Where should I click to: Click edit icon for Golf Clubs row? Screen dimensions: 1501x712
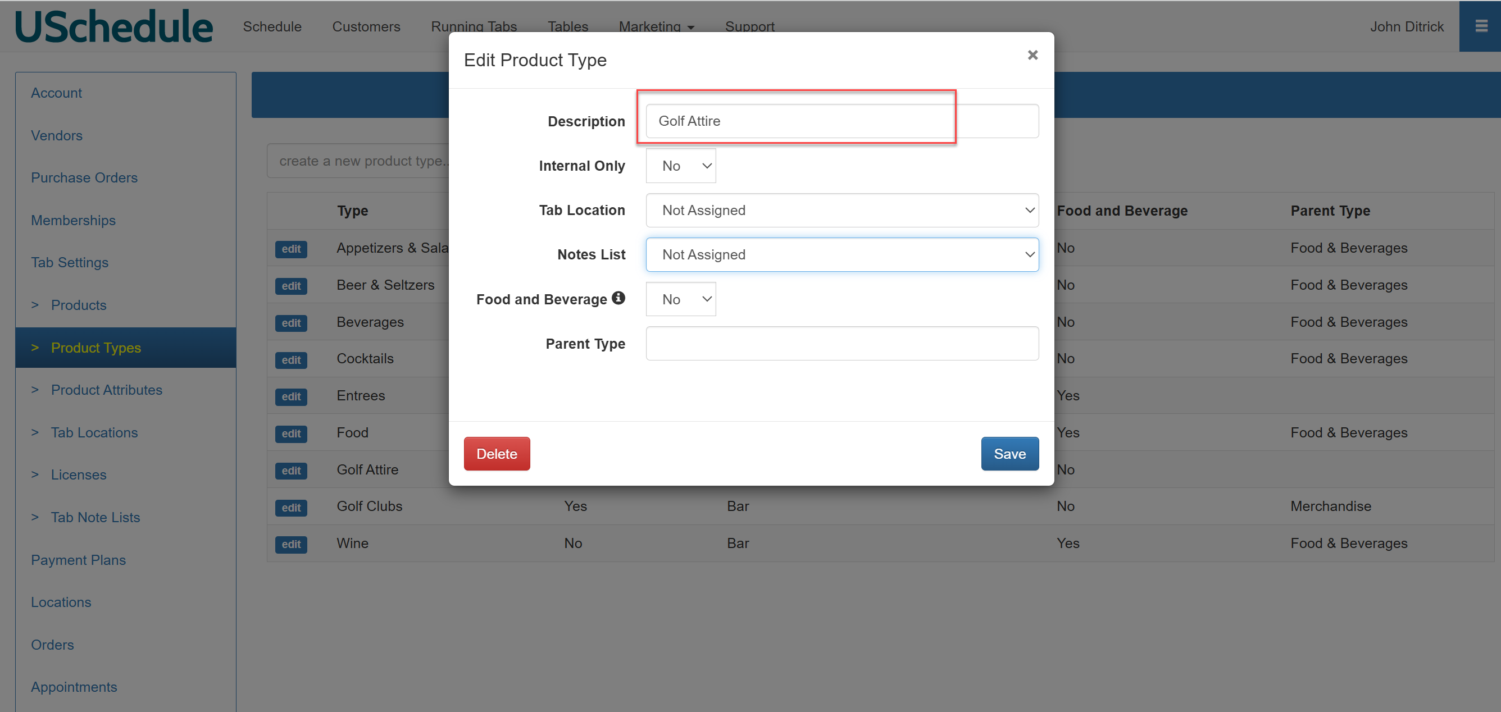pos(291,507)
